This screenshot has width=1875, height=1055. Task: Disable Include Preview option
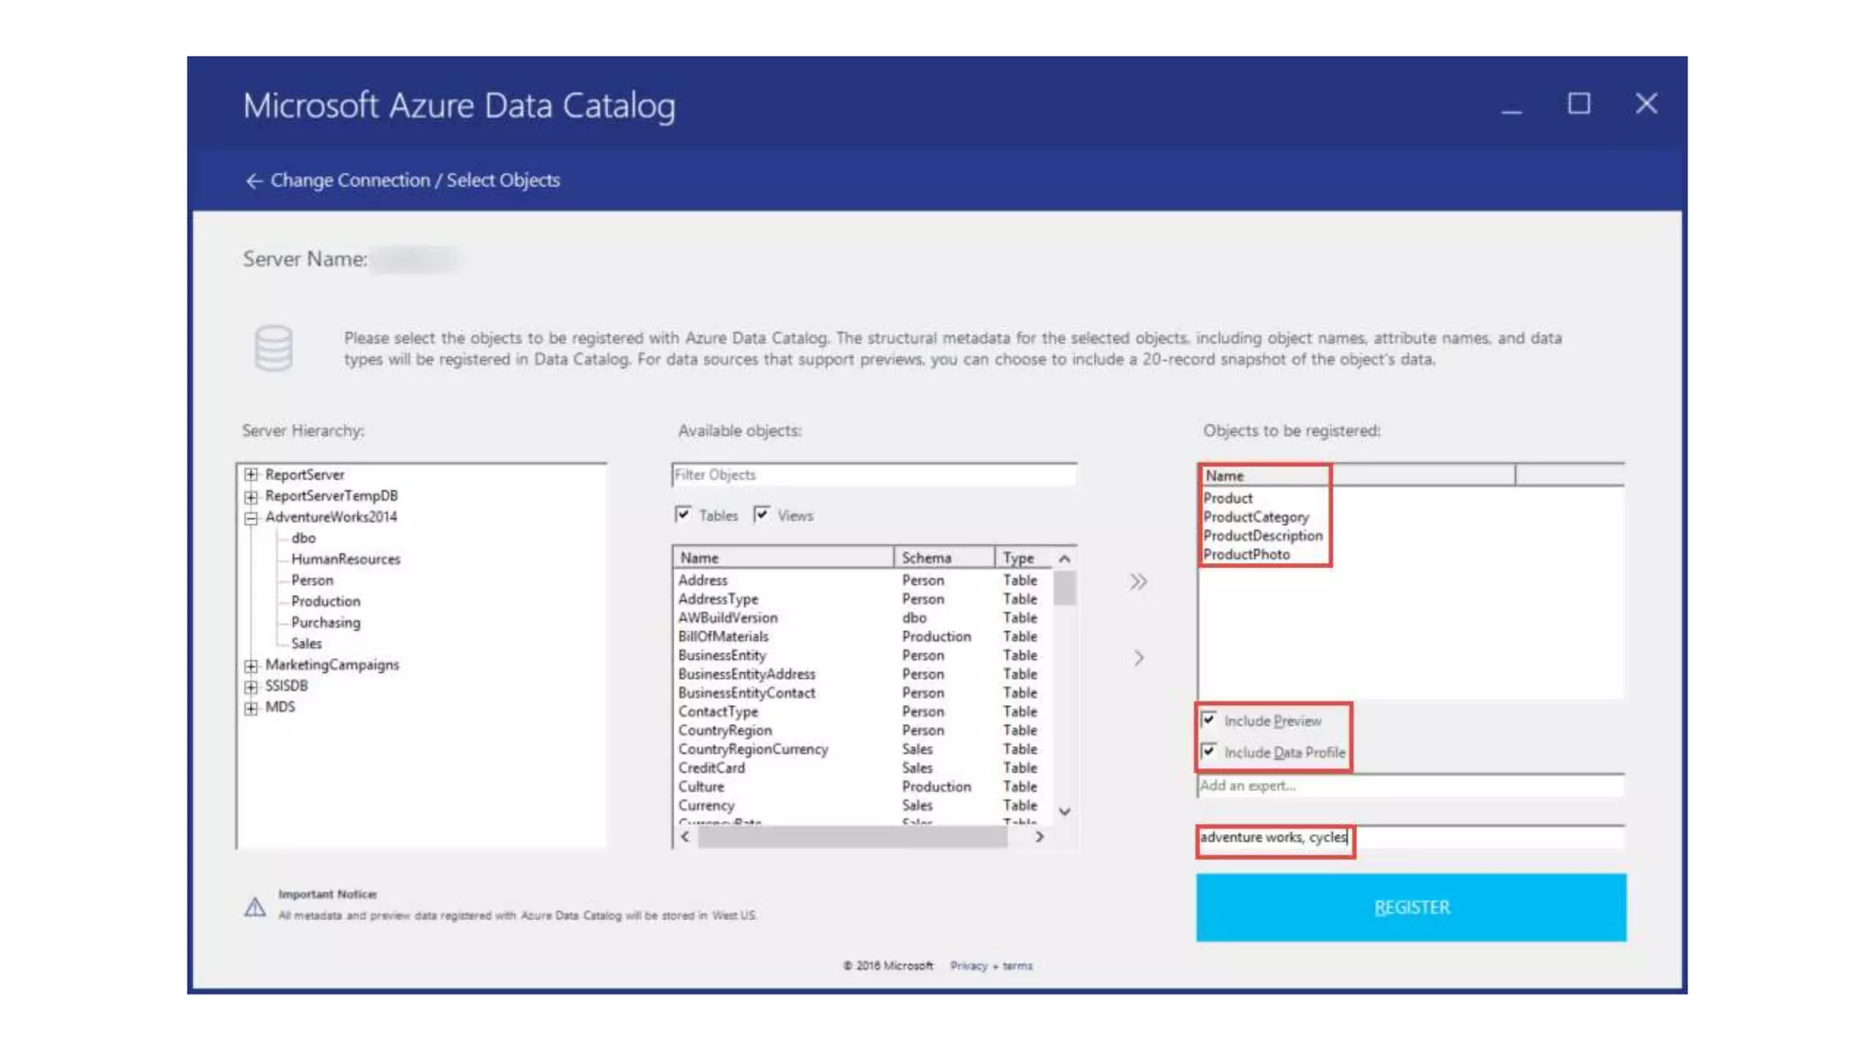pos(1208,720)
